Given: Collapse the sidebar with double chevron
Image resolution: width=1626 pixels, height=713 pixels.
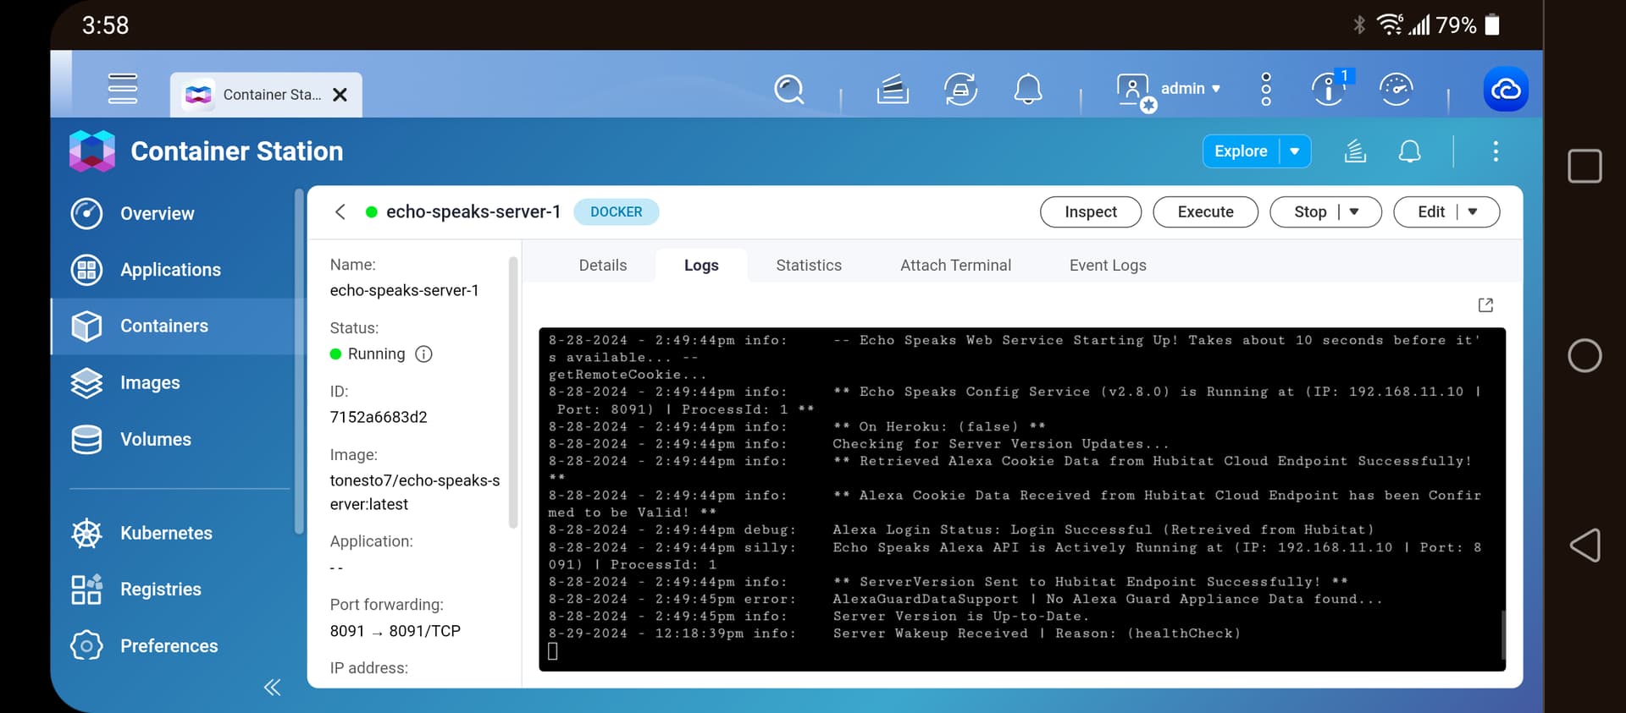Looking at the screenshot, I should pos(272,687).
